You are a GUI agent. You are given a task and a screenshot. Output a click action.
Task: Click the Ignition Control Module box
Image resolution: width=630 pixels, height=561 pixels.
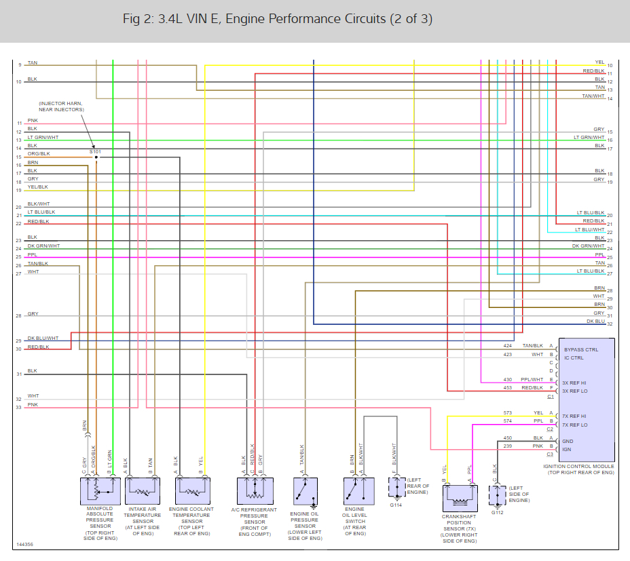(x=586, y=400)
